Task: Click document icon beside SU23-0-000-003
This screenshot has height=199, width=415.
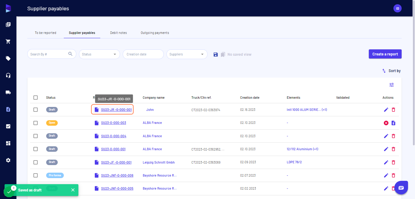Action: (97, 123)
